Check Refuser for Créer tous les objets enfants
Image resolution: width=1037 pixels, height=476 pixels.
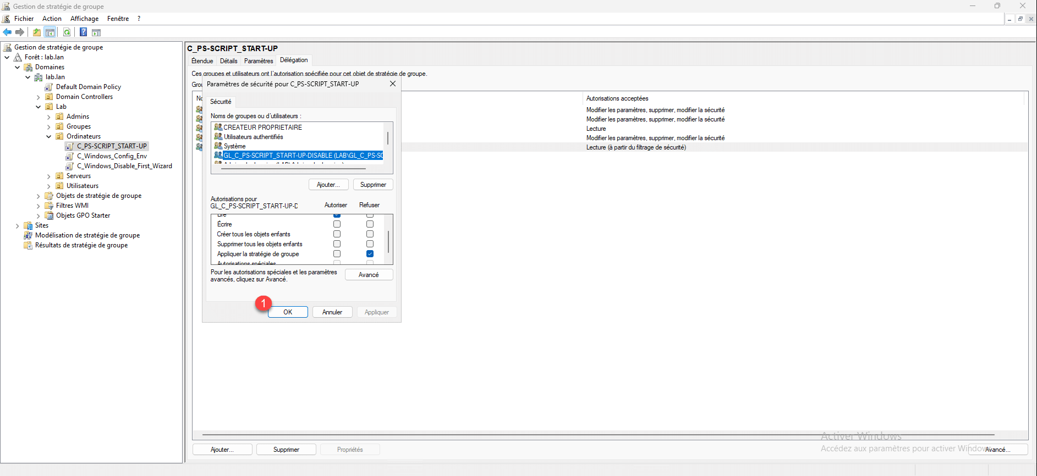(370, 234)
